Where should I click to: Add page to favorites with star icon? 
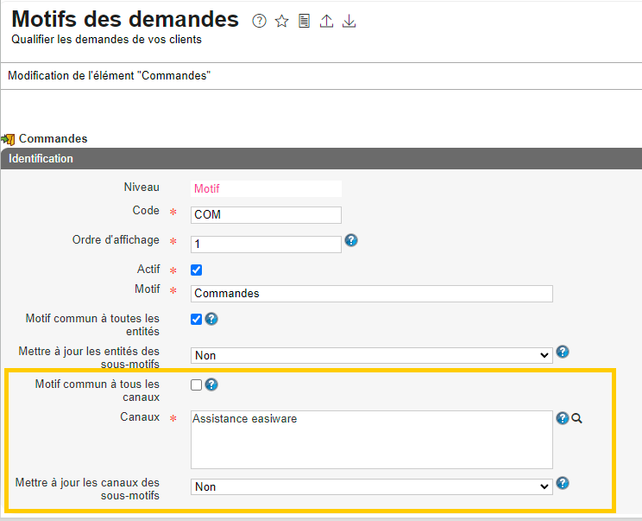[x=281, y=21]
